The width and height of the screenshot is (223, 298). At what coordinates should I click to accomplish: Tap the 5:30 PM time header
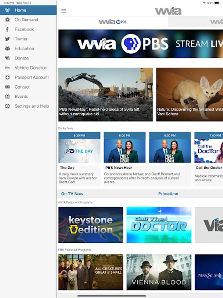coord(79,135)
